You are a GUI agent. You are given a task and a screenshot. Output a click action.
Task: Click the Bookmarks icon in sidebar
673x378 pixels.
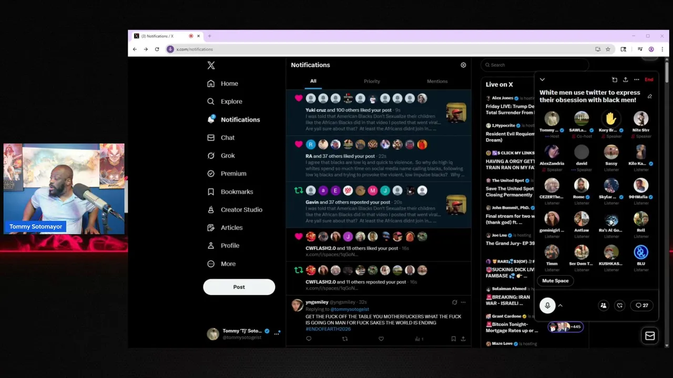point(211,192)
